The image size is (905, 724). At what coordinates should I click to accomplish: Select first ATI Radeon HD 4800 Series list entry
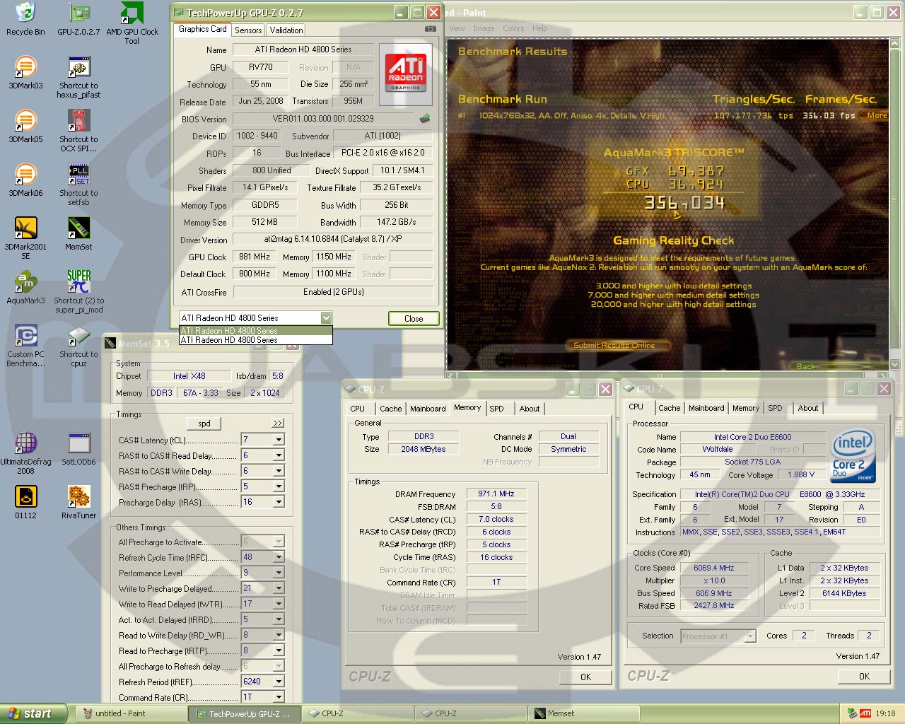point(255,330)
